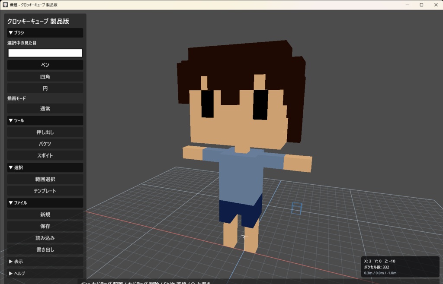The image size is (443, 284).
Task: Click the クロッキーキューブ 製品版 heading
Action: (39, 22)
